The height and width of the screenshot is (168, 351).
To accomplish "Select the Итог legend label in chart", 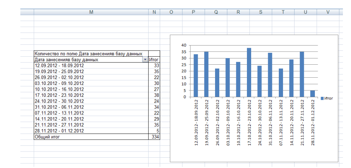I will click(329, 98).
